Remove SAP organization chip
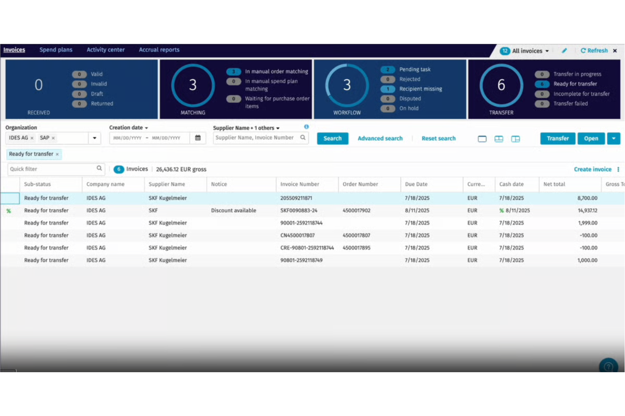This screenshot has height=416, width=625. [53, 138]
